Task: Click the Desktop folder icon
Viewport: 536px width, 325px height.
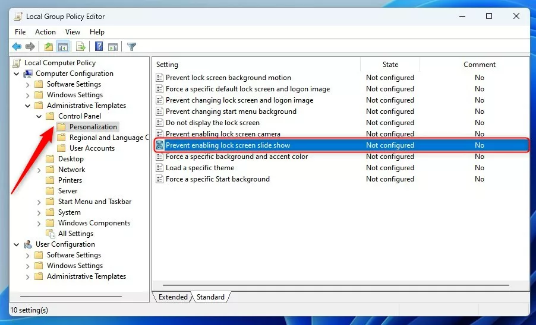Action: pyautogui.click(x=51, y=158)
